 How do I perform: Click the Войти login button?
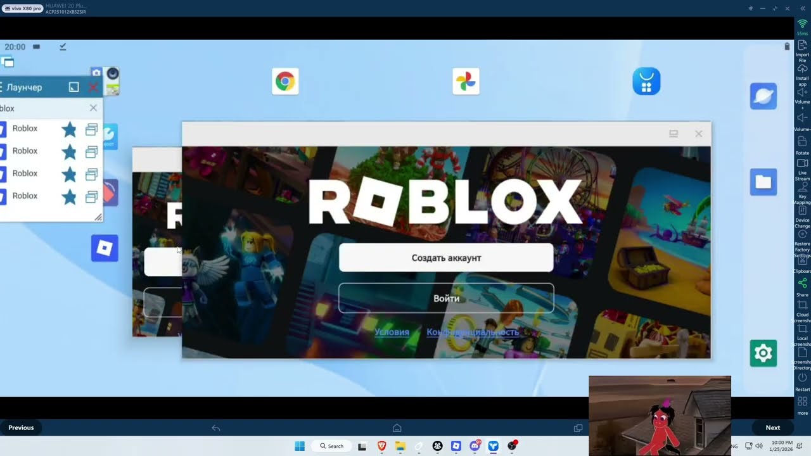point(446,298)
